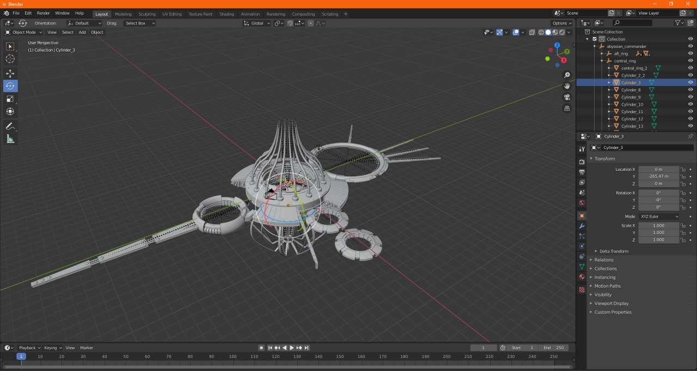
Task: Open the Output properties tab
Action: click(582, 172)
